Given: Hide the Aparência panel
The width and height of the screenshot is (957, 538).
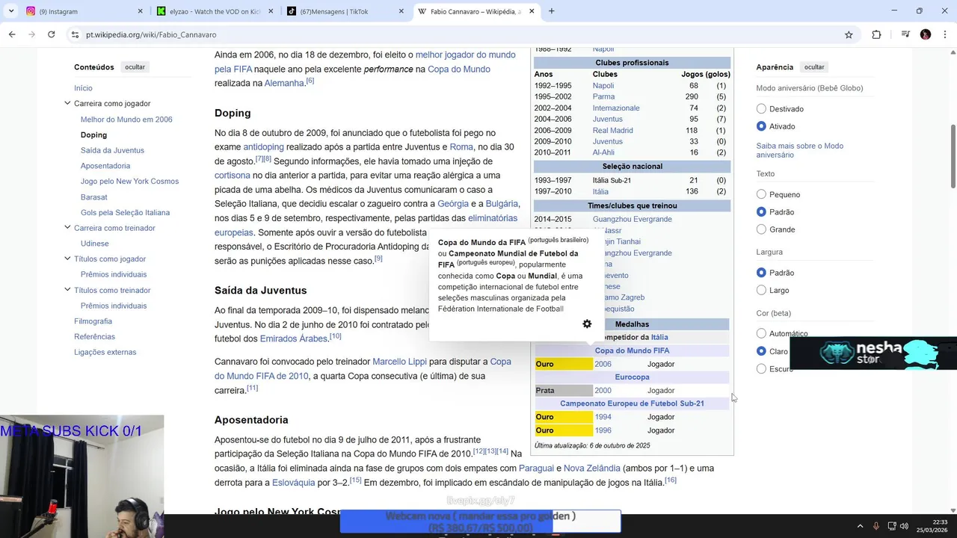Looking at the screenshot, I should tap(814, 67).
